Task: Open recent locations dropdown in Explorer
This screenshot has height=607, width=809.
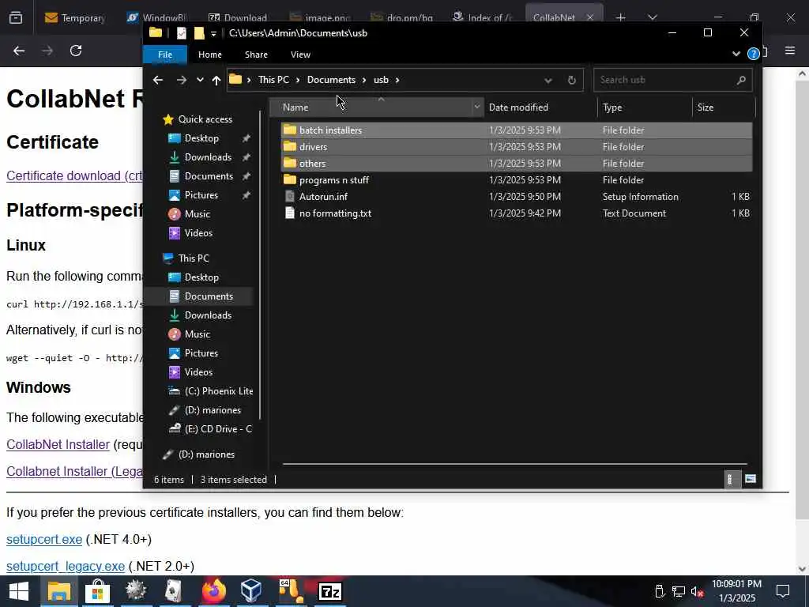Action: pos(200,80)
